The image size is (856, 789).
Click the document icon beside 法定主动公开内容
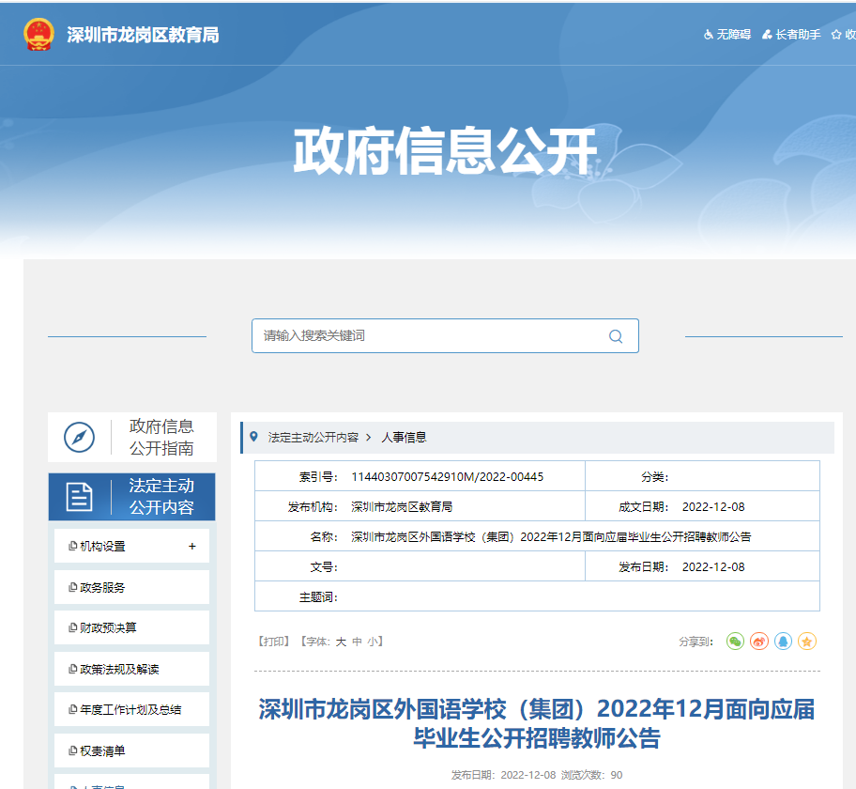click(79, 497)
